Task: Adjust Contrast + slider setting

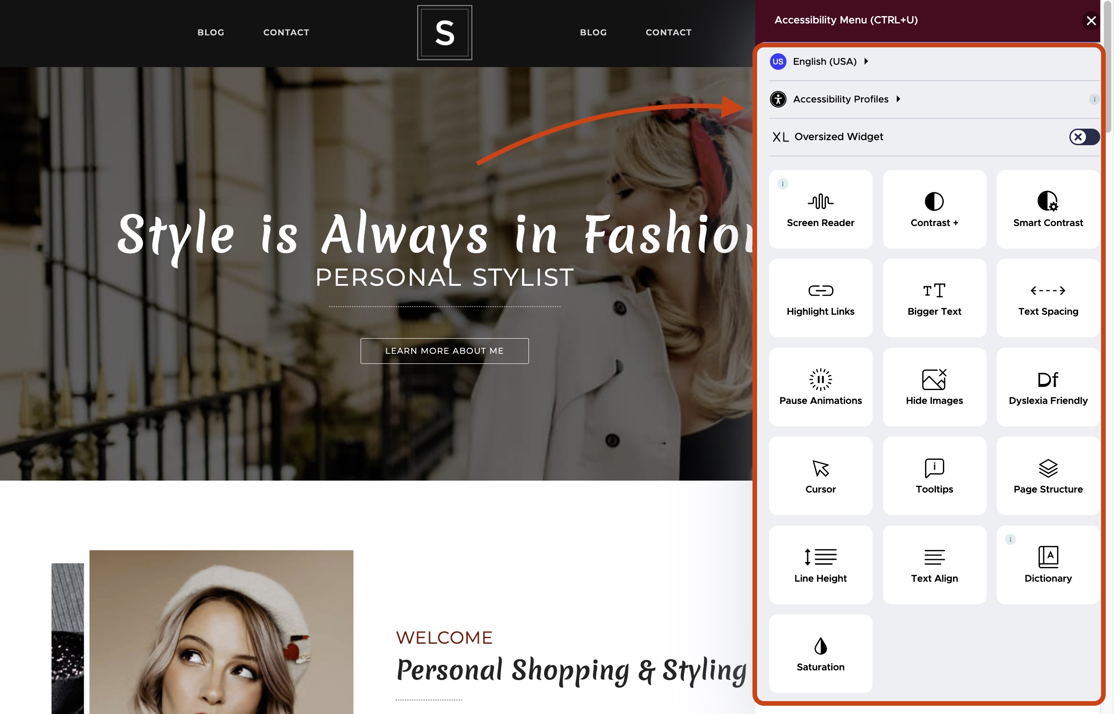Action: point(934,209)
